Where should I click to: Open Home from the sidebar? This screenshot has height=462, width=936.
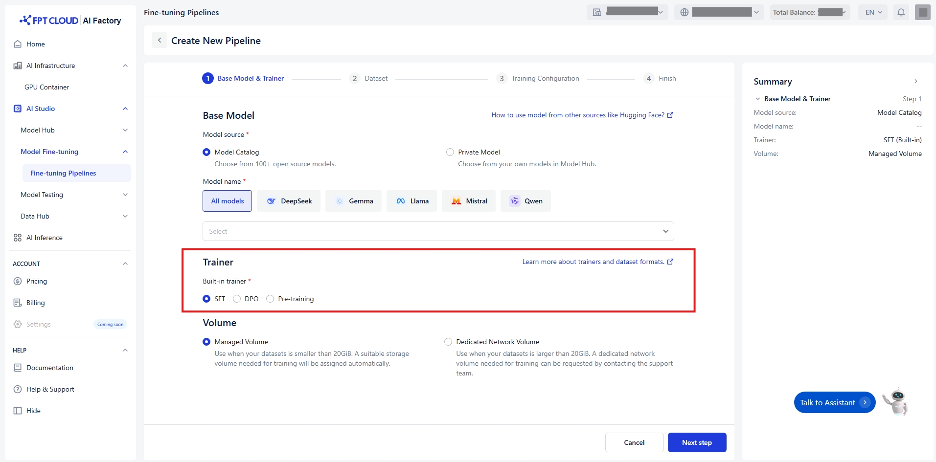(35, 44)
